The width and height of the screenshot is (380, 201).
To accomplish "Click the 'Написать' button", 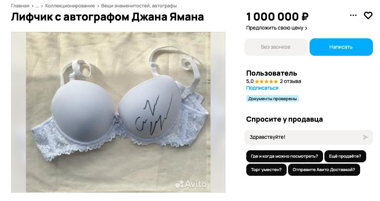I will (x=341, y=47).
